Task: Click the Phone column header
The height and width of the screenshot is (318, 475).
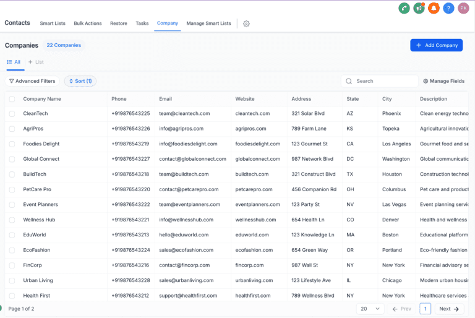Action: point(119,99)
